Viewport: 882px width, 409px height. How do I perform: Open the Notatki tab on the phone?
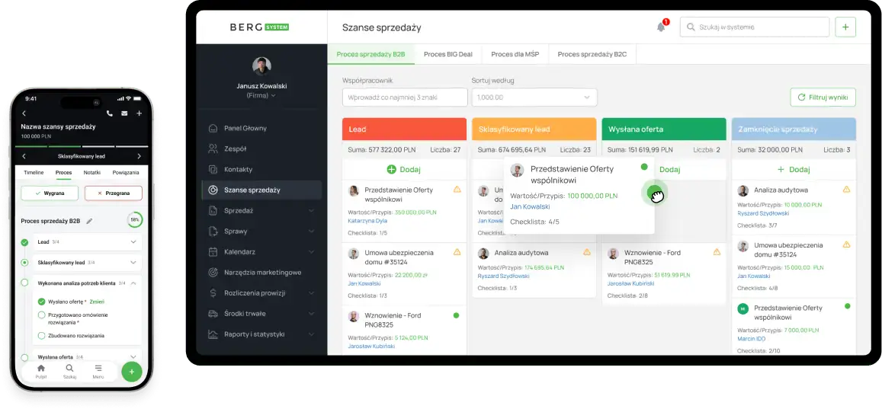tap(92, 172)
